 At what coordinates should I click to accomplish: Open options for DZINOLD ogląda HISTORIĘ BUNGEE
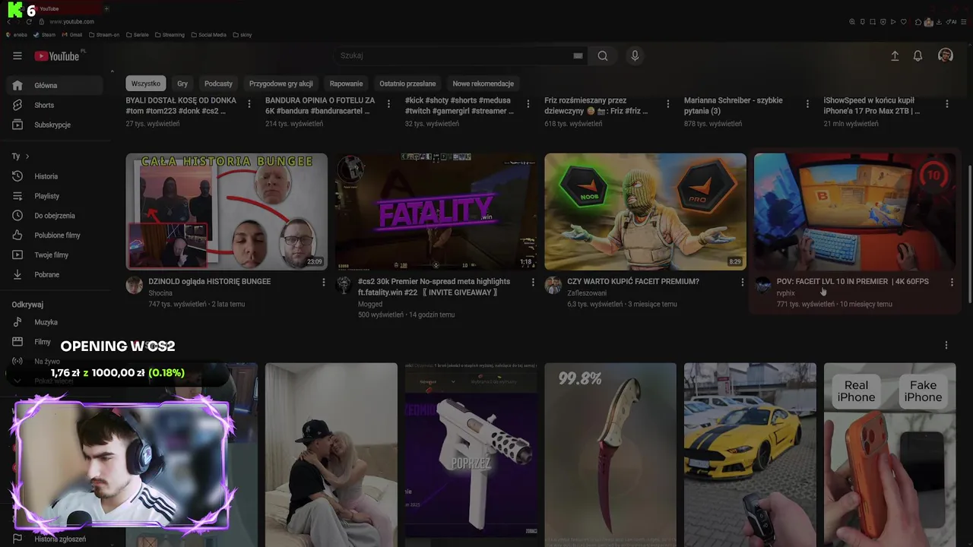[324, 282]
